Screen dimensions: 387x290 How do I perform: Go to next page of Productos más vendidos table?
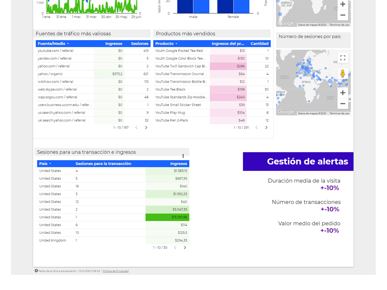click(266, 128)
